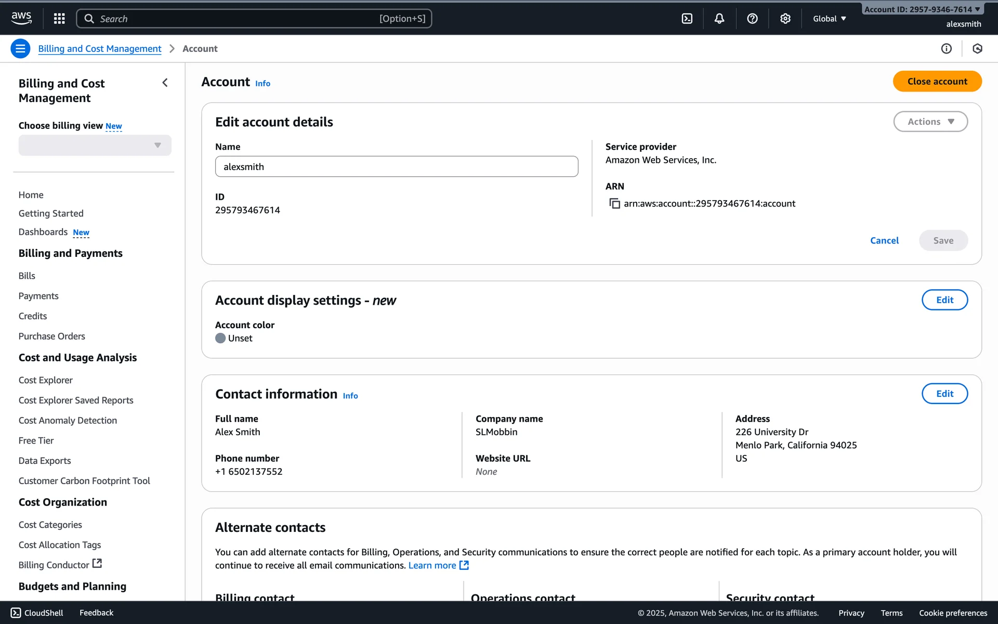Image resolution: width=998 pixels, height=624 pixels.
Task: Toggle the blue hamburger navigation menu
Action: coord(20,49)
